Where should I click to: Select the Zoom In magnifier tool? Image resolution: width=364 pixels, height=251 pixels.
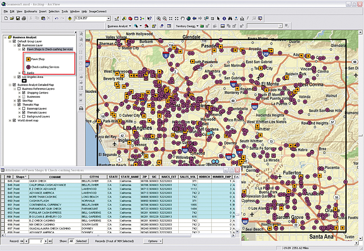click(x=159, y=18)
